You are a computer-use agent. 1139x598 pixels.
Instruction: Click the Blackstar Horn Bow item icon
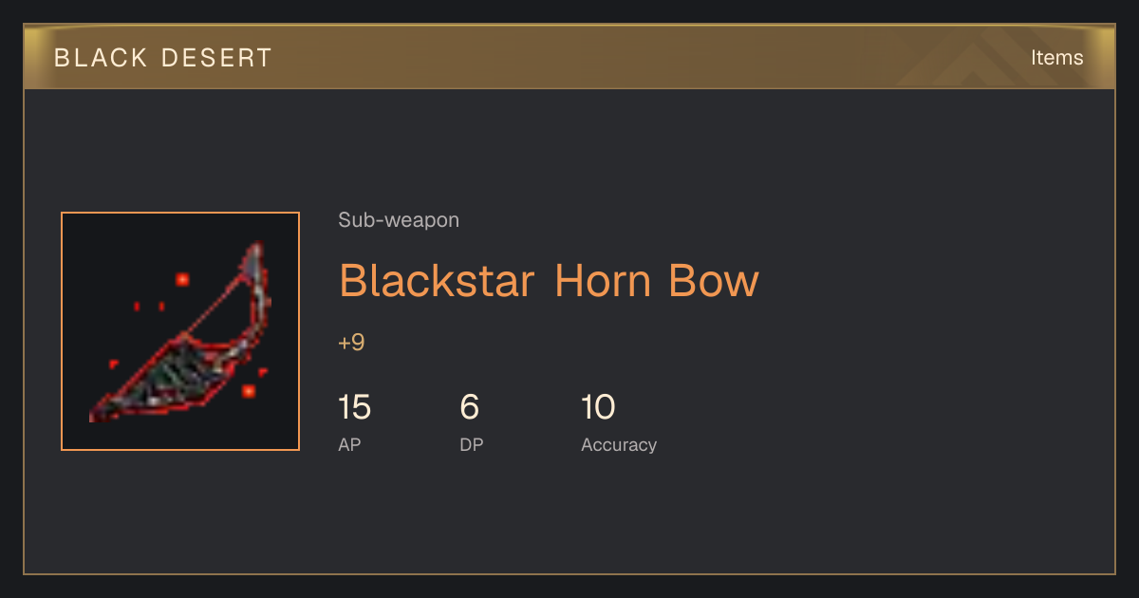pyautogui.click(x=180, y=331)
